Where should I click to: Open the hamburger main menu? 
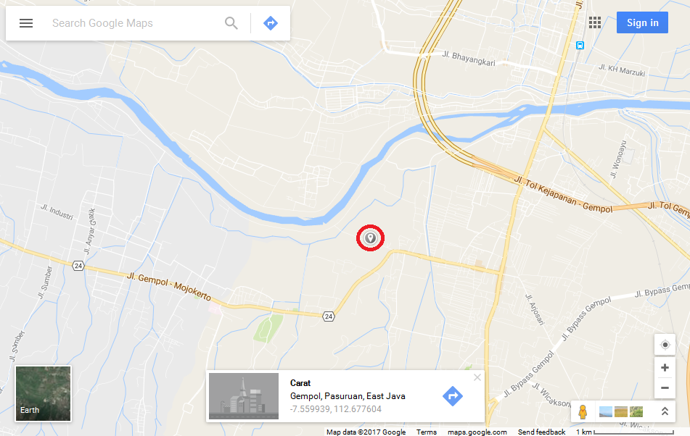pos(26,23)
